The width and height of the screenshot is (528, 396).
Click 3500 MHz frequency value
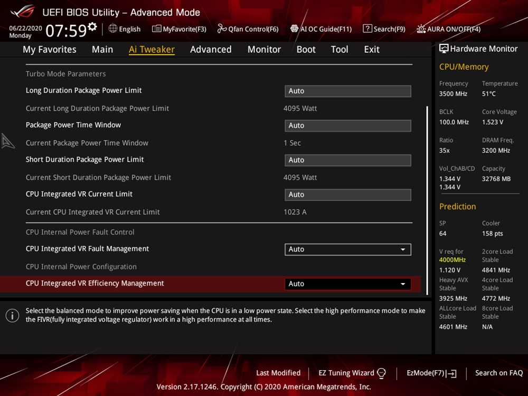pyautogui.click(x=453, y=94)
